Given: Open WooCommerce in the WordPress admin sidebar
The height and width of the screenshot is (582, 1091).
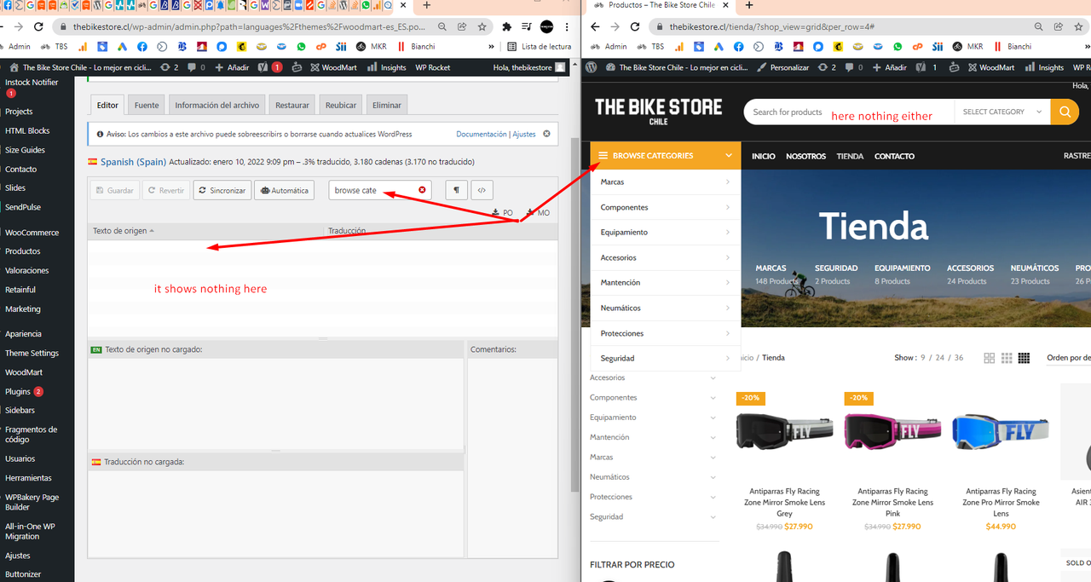Looking at the screenshot, I should tap(32, 233).
